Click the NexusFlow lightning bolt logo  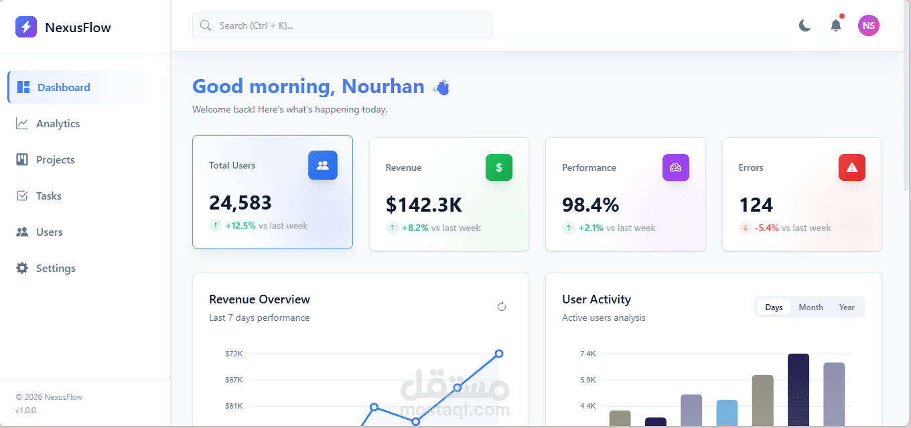tap(26, 27)
